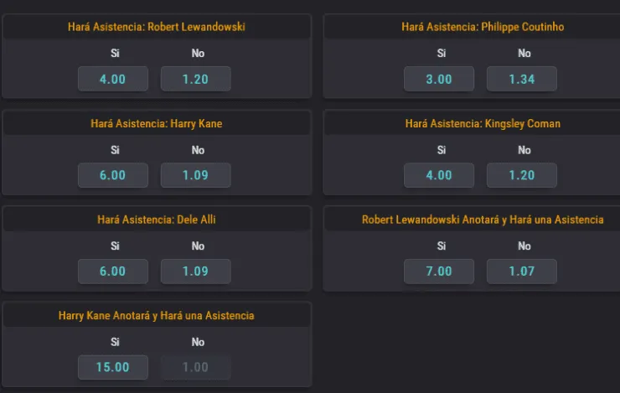Open Robert Lewandowski Anotará y Hará una Asistencia header
This screenshot has height=393, width=620.
click(483, 220)
